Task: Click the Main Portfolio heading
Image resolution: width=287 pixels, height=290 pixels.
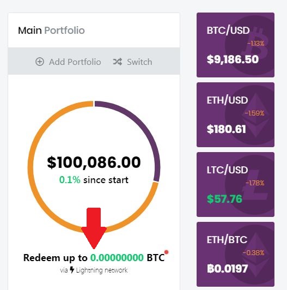Action: (x=51, y=31)
